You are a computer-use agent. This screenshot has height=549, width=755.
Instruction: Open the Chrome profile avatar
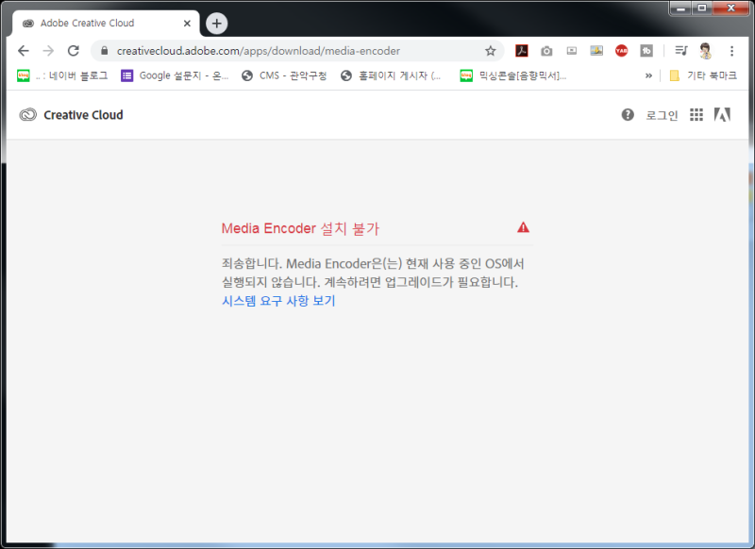pos(706,51)
